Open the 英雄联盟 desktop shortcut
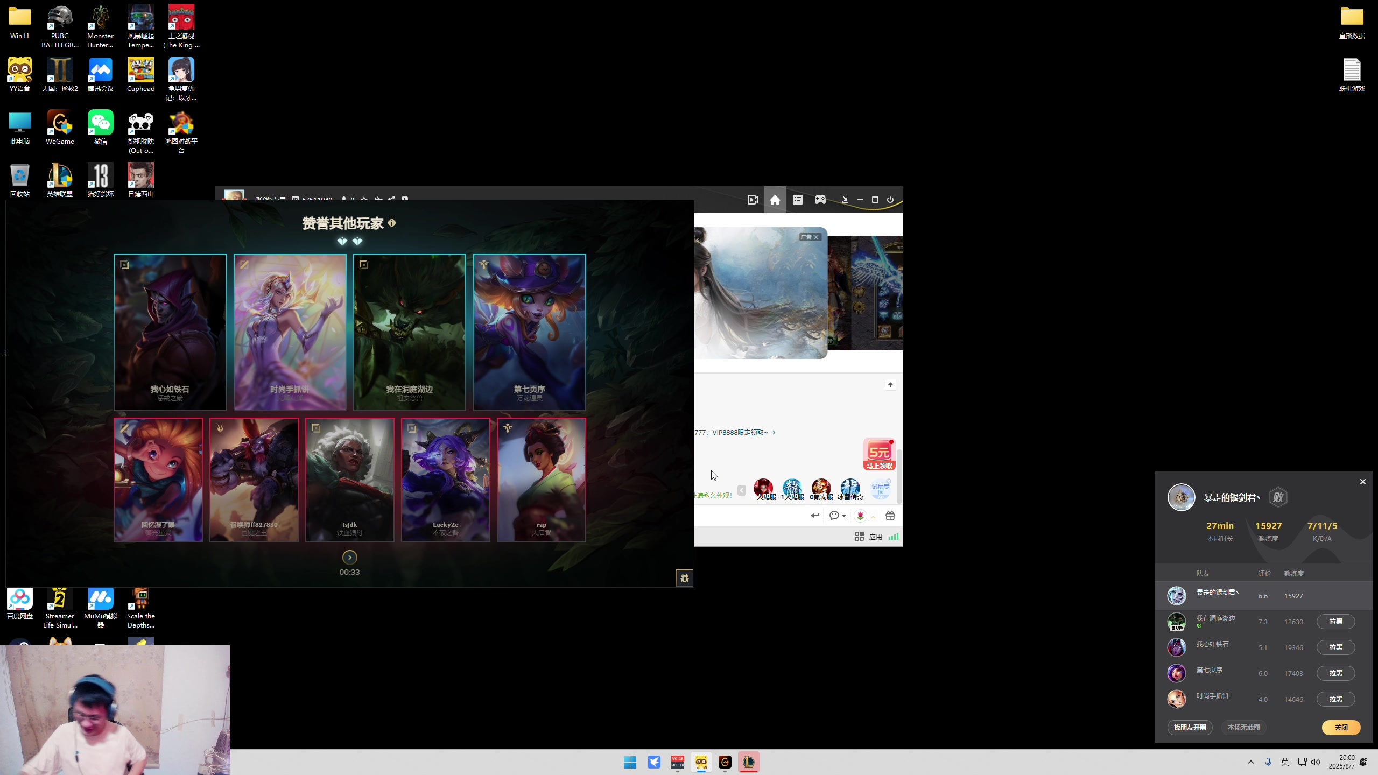1378x775 pixels. click(x=60, y=180)
